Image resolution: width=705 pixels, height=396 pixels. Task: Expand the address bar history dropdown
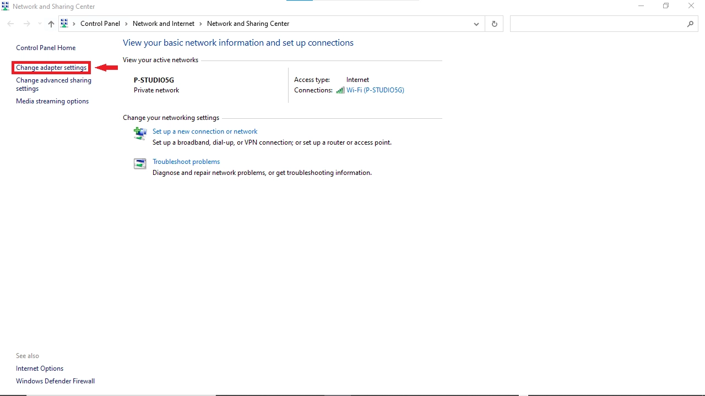476,24
